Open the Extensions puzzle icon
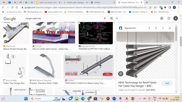182x102 pixels. 165,7
